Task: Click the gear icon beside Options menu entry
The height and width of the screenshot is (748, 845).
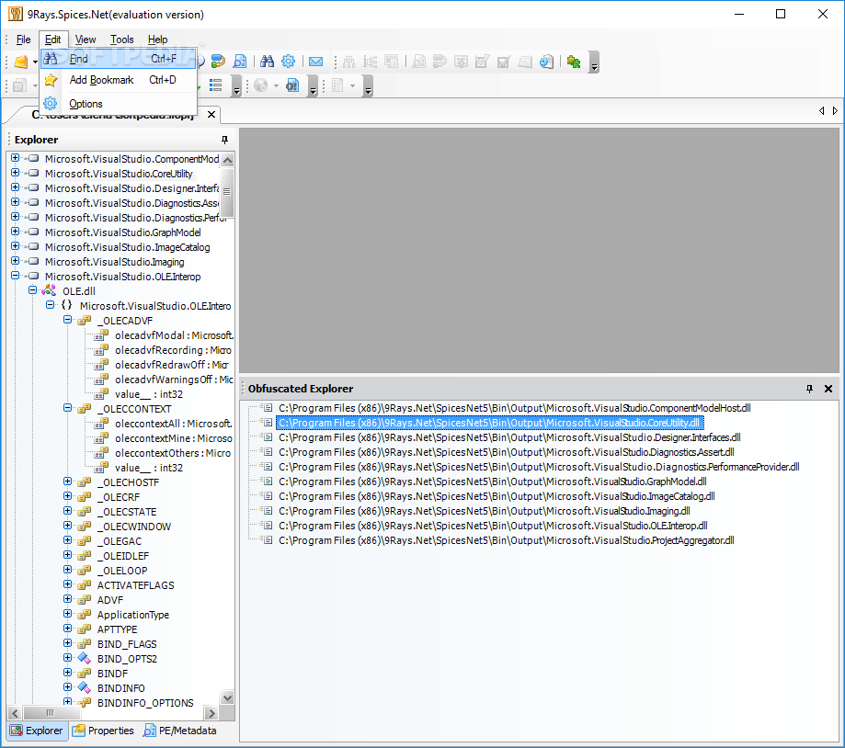Action: click(51, 103)
